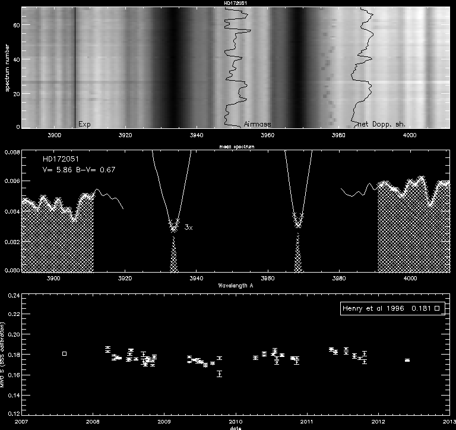Click the '3x' scale annotation
This screenshot has width=456, height=430.
click(189, 227)
